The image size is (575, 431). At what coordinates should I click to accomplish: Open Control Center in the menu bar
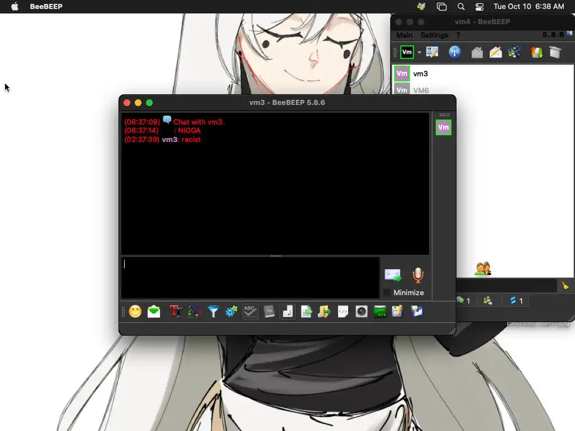480,7
